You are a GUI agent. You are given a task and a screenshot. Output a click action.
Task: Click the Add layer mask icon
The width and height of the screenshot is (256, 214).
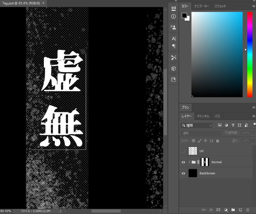click(x=218, y=210)
